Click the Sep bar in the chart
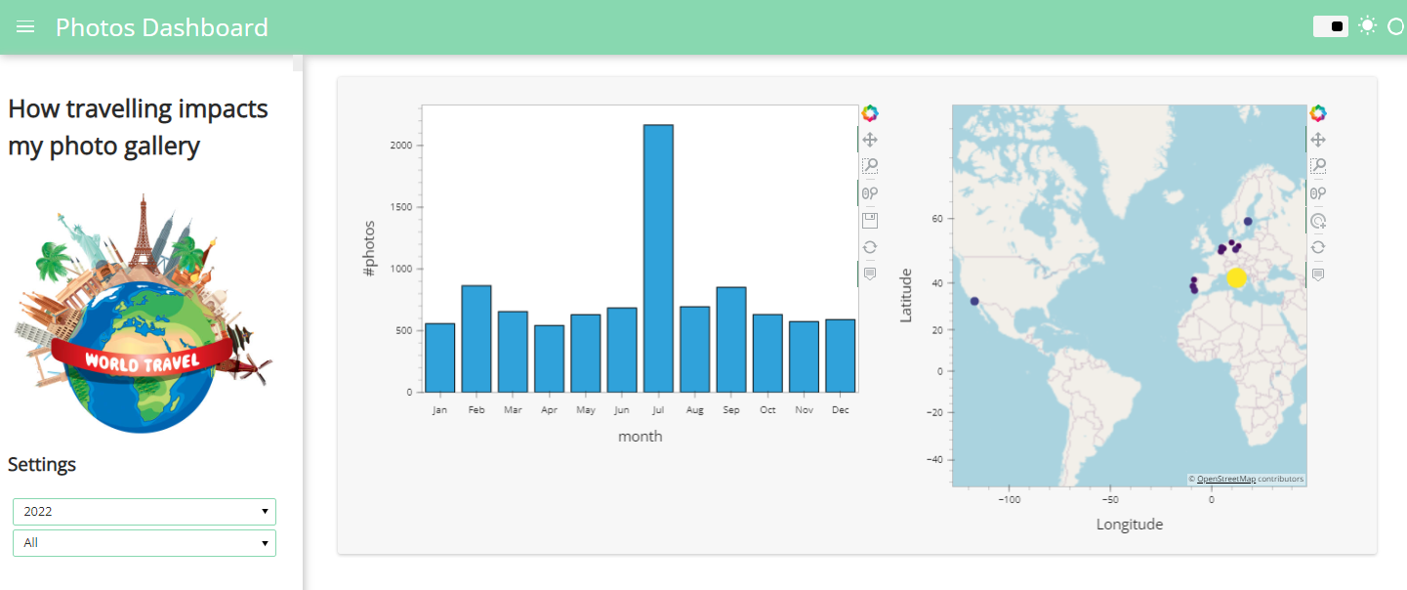The image size is (1407, 590). [x=731, y=339]
